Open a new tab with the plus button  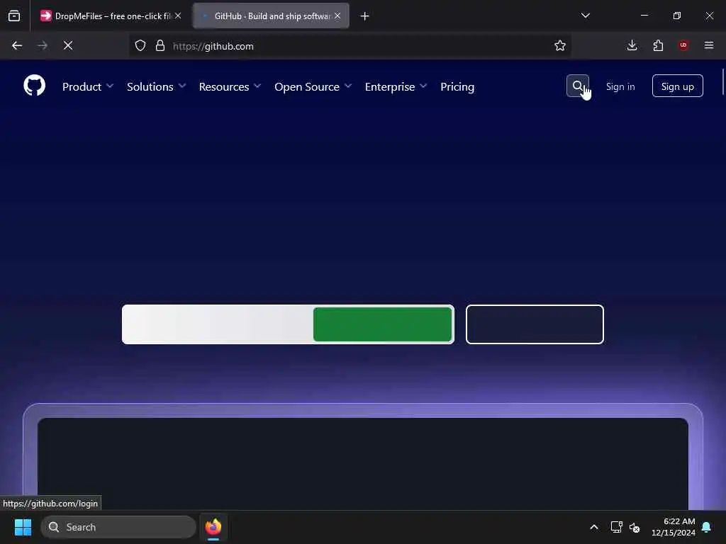tap(365, 16)
